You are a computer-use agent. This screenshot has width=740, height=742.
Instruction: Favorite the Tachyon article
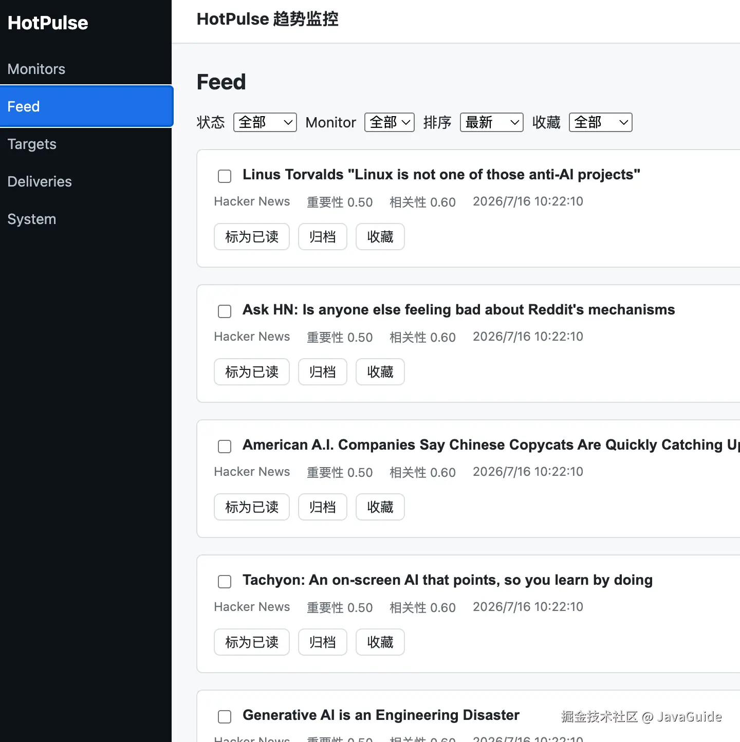point(380,642)
